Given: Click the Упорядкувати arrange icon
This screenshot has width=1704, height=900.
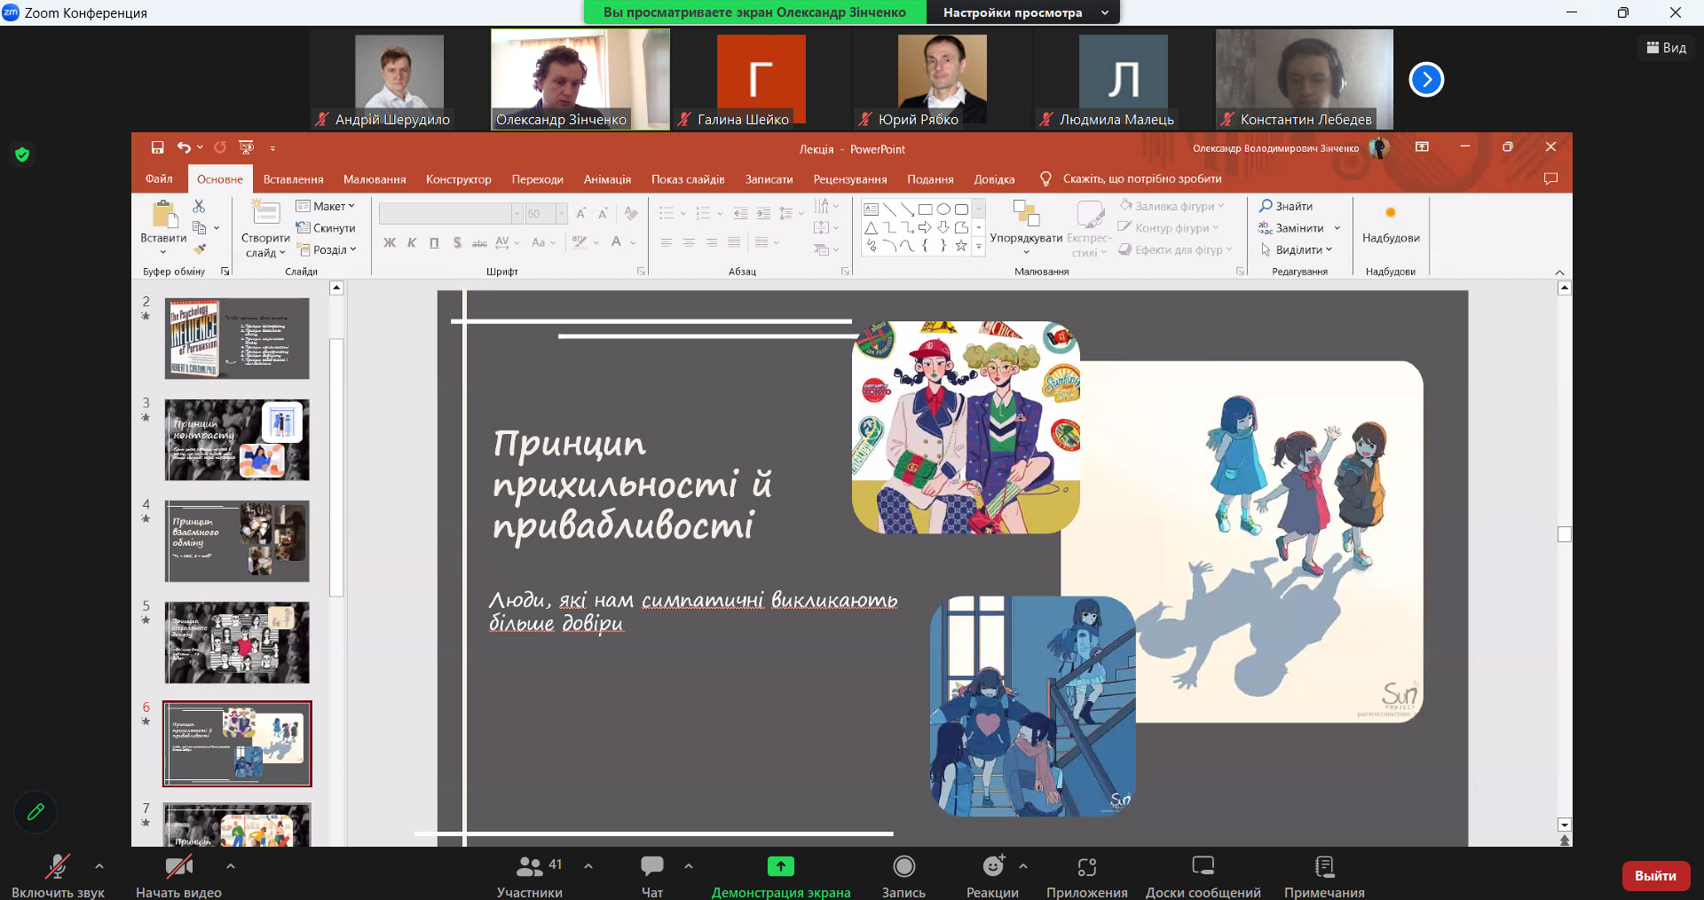Looking at the screenshot, I should tap(1026, 226).
